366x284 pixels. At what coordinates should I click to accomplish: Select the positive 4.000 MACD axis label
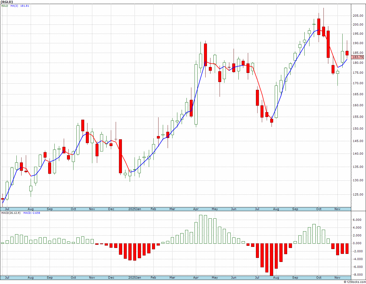(357, 228)
